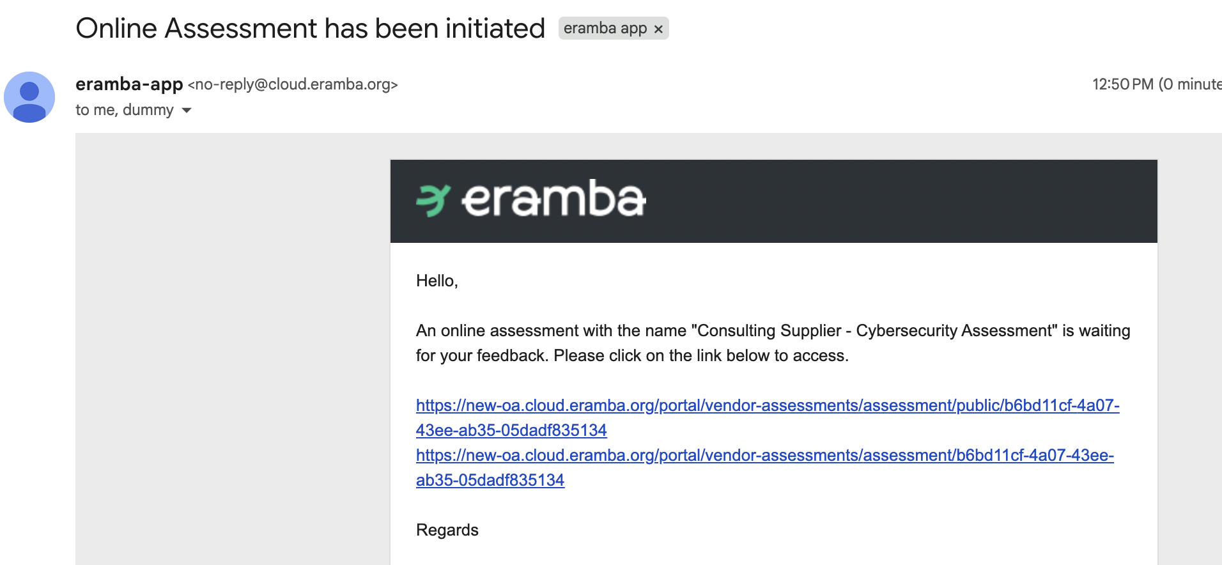This screenshot has width=1222, height=565.
Task: Click the wrapped link line starting "43ee-ab35"
Action: point(511,430)
